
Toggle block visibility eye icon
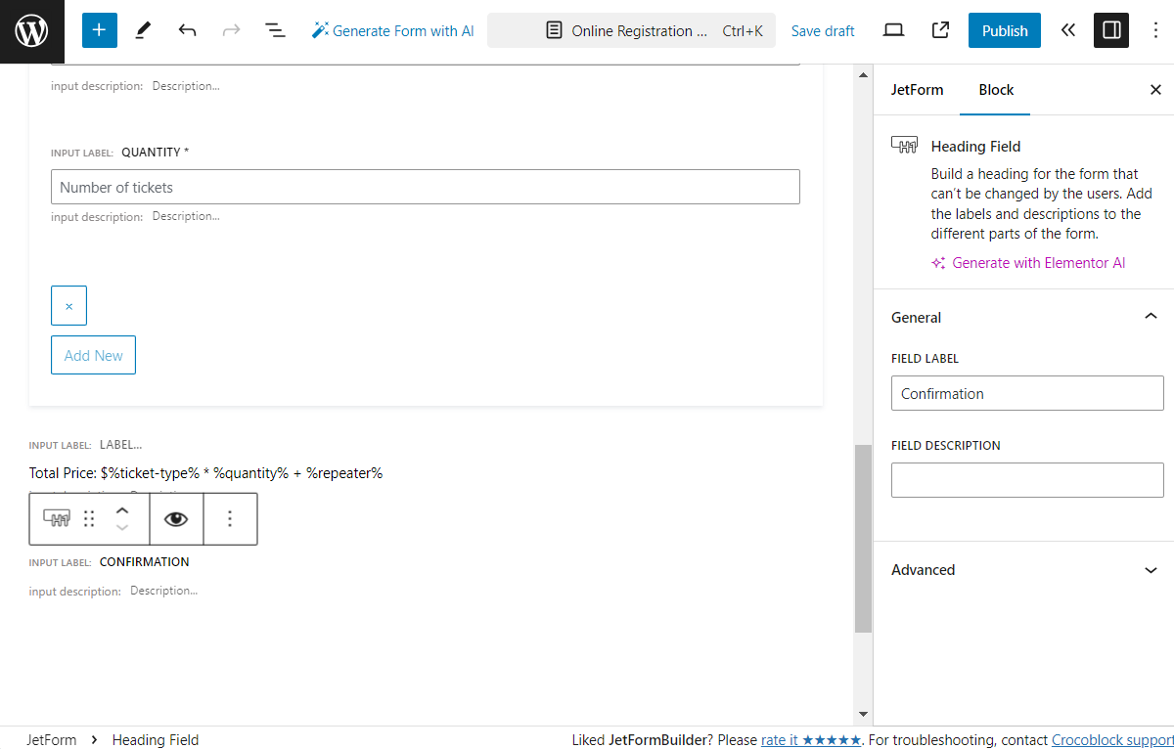tap(176, 518)
